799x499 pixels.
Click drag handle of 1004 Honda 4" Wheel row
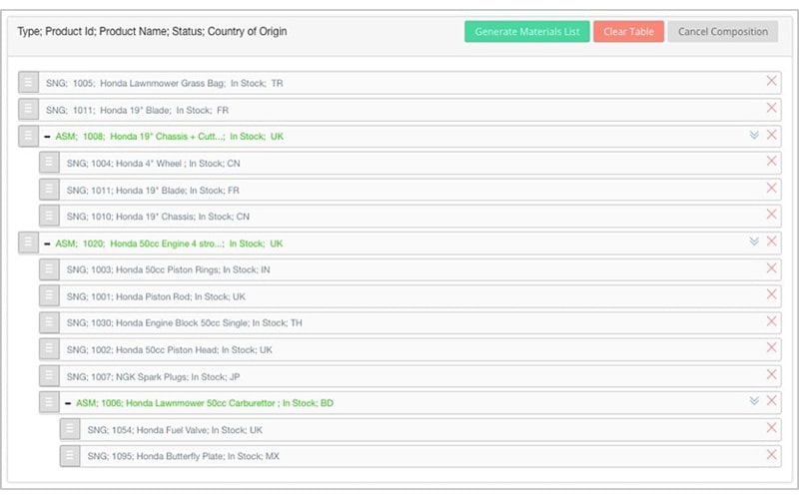[49, 163]
